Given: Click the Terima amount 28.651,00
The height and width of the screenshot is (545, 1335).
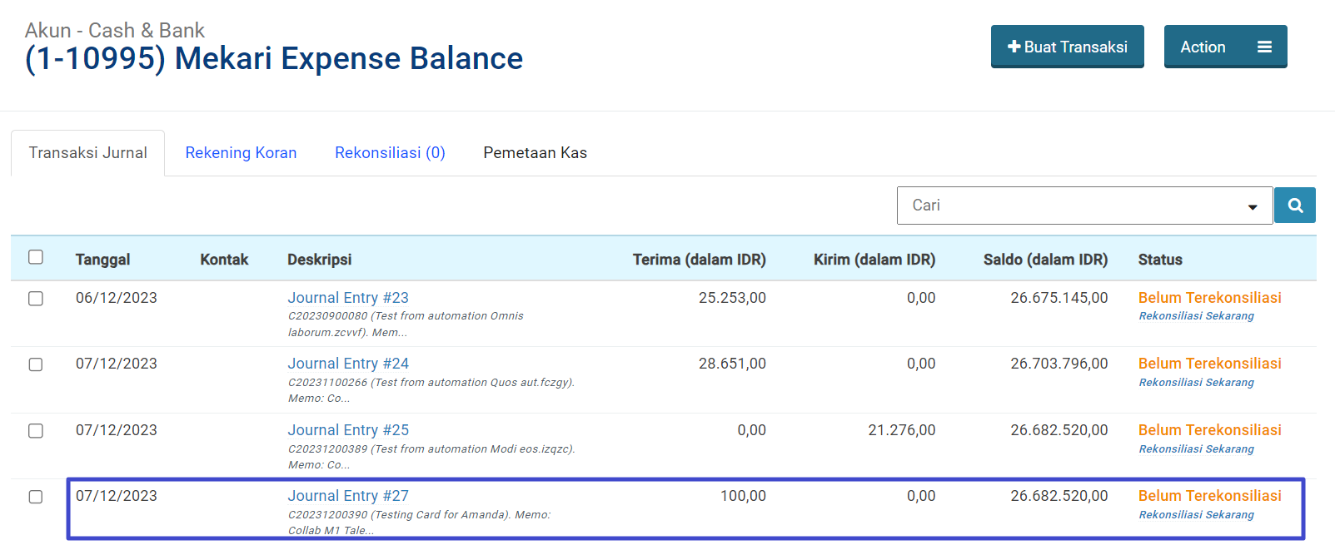Looking at the screenshot, I should pos(732,364).
